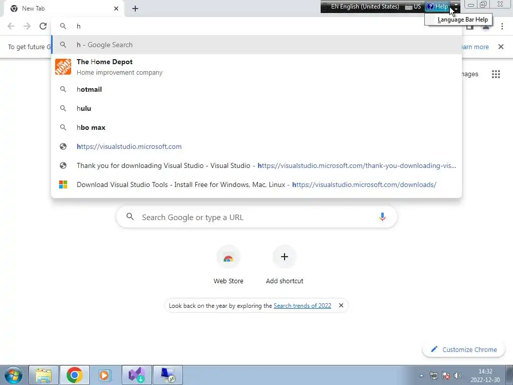This screenshot has width=513, height=385.
Task: Click EN English (United States) on language bar
Action: click(x=365, y=7)
